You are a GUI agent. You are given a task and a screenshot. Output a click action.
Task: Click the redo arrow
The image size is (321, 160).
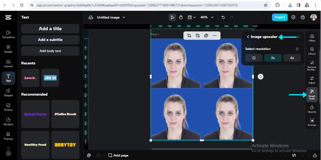[231, 17]
